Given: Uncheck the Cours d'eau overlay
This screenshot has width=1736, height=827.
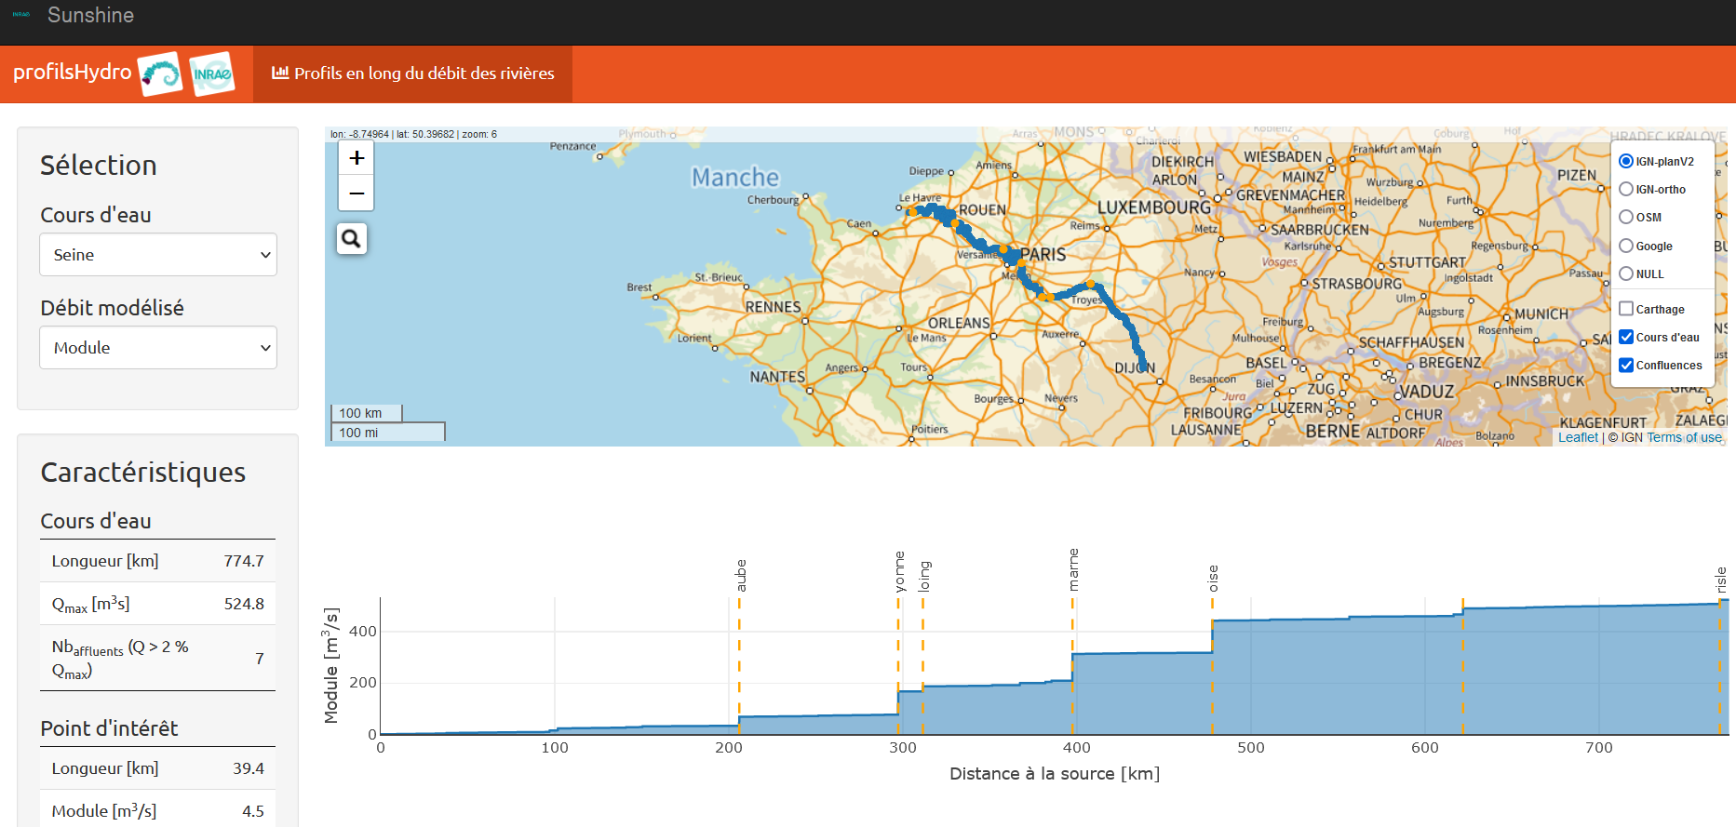Looking at the screenshot, I should (x=1626, y=337).
